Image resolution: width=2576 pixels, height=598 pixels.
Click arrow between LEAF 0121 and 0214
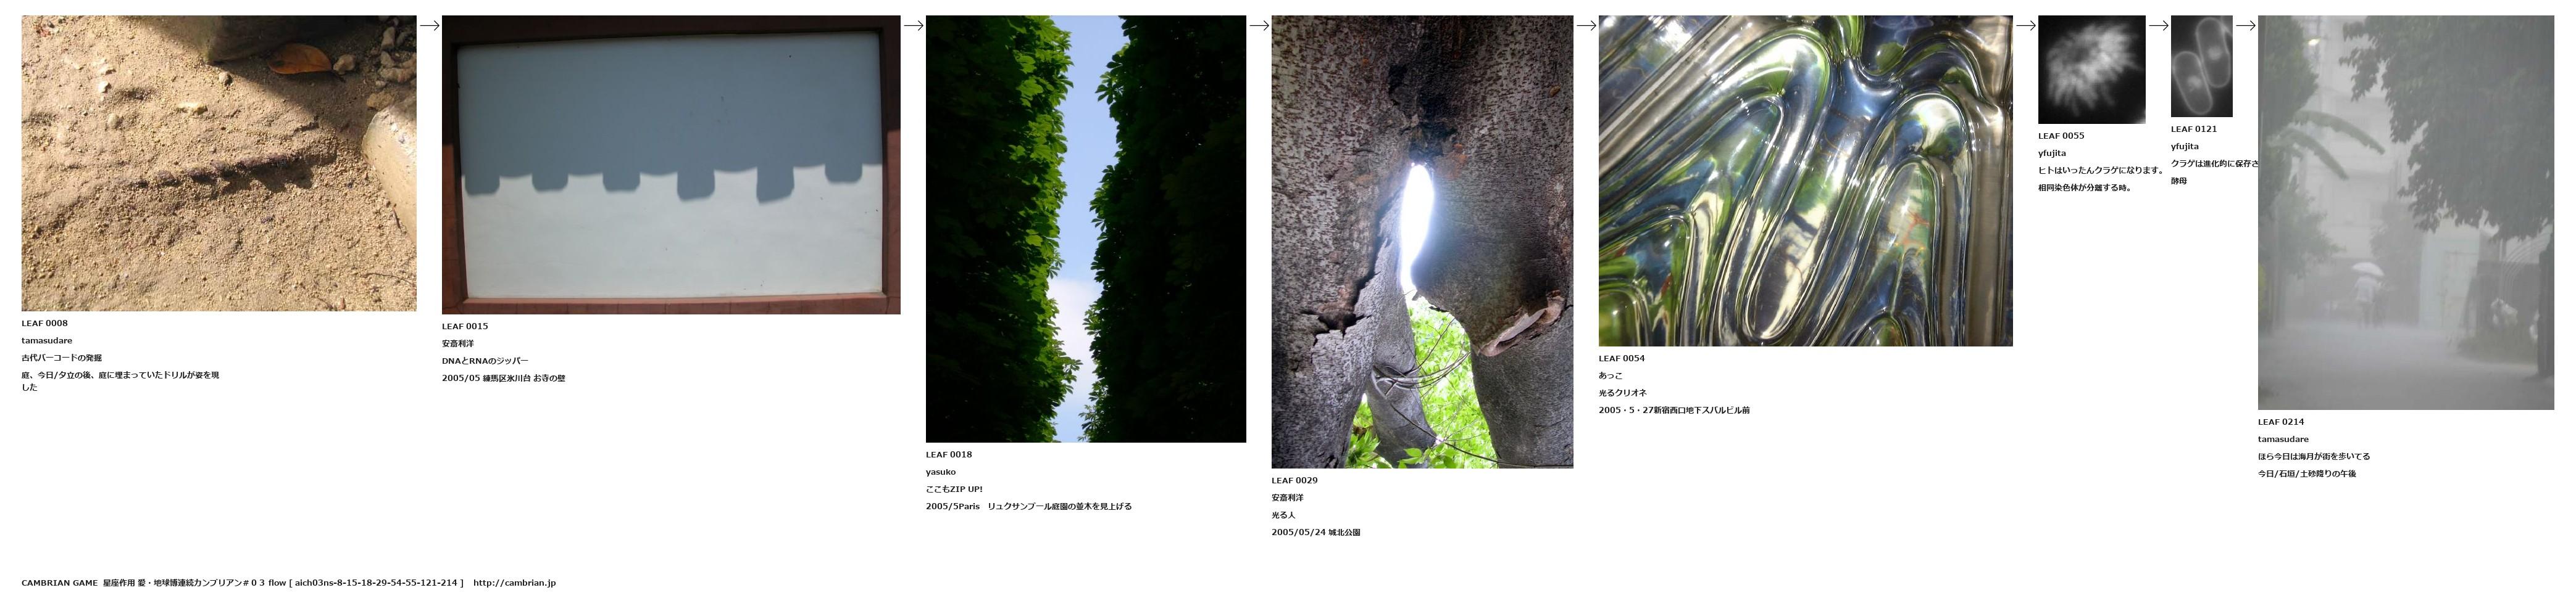coord(2246,26)
